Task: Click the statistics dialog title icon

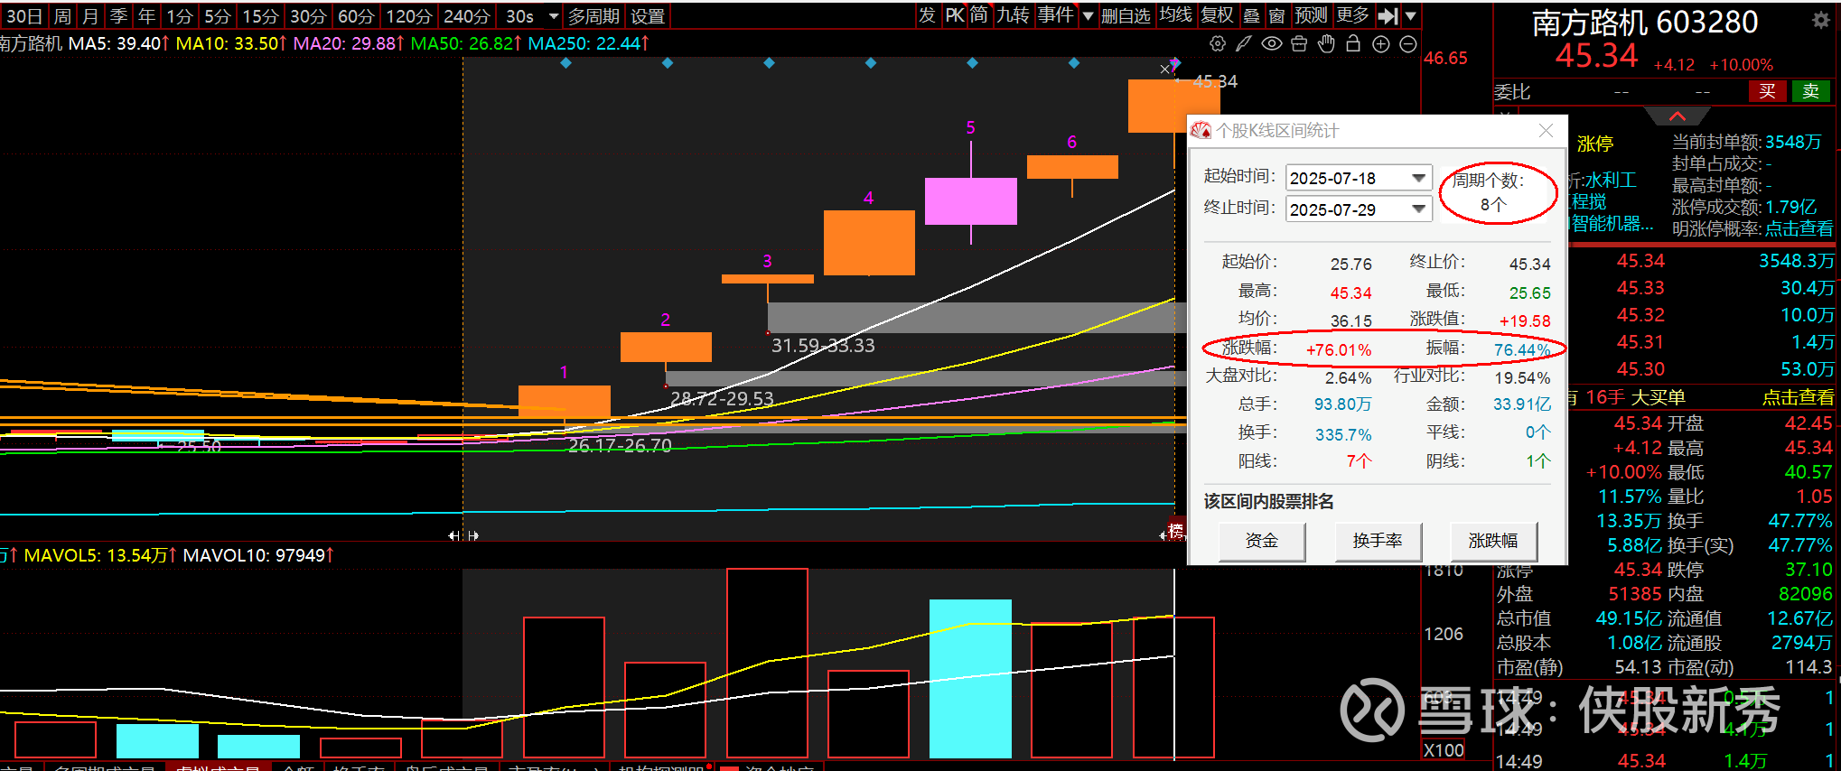Action: coord(1201,131)
